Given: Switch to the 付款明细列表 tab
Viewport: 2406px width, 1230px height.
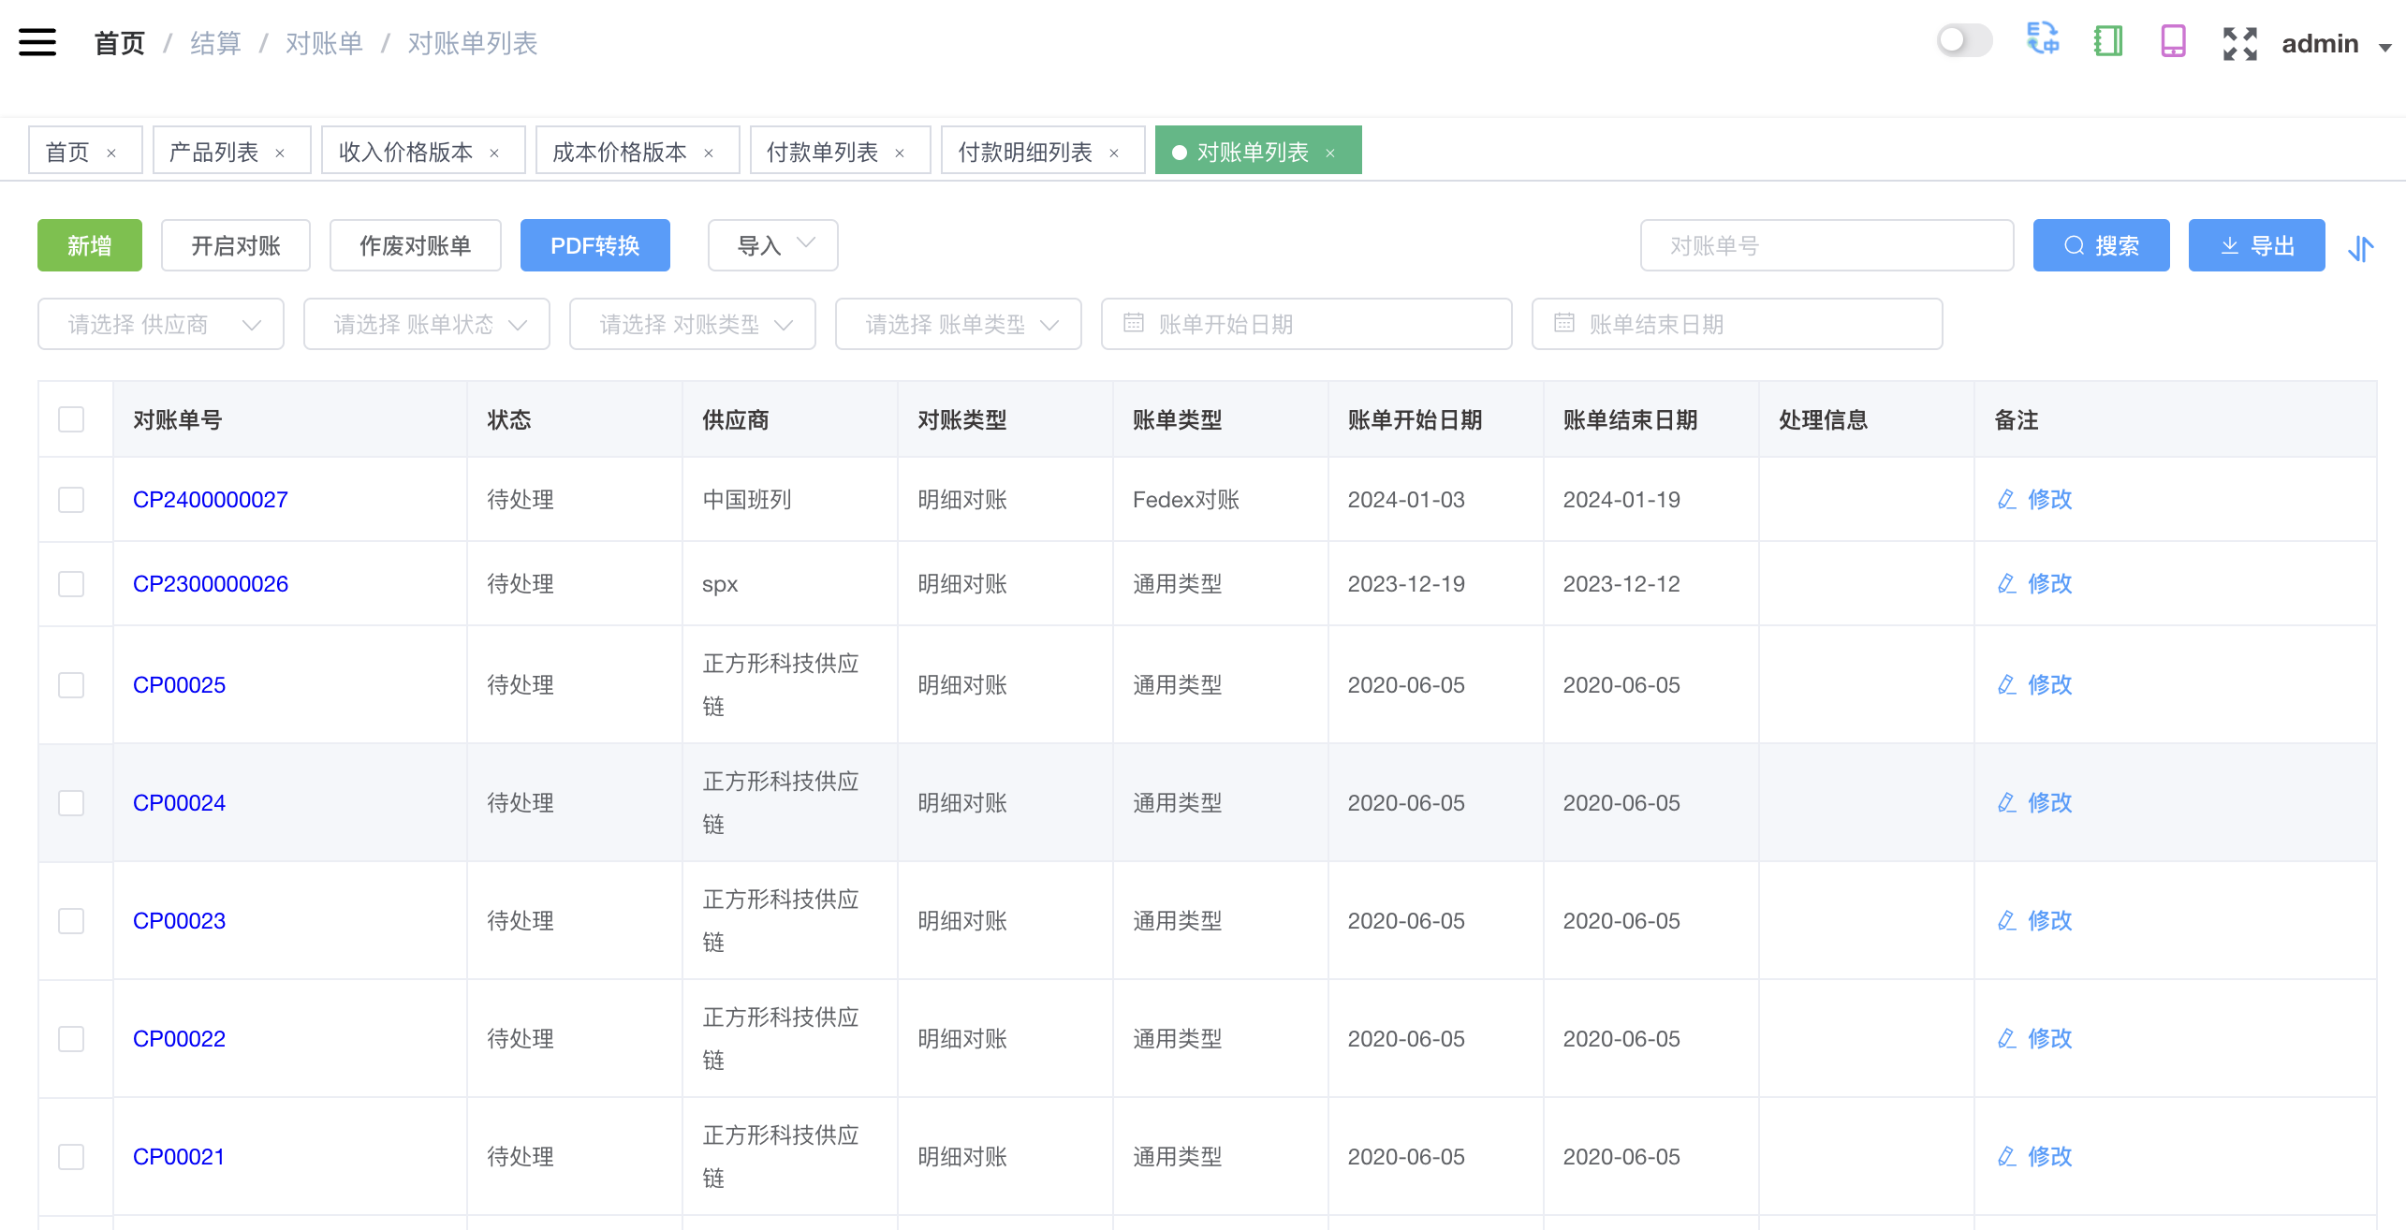Looking at the screenshot, I should point(1024,152).
